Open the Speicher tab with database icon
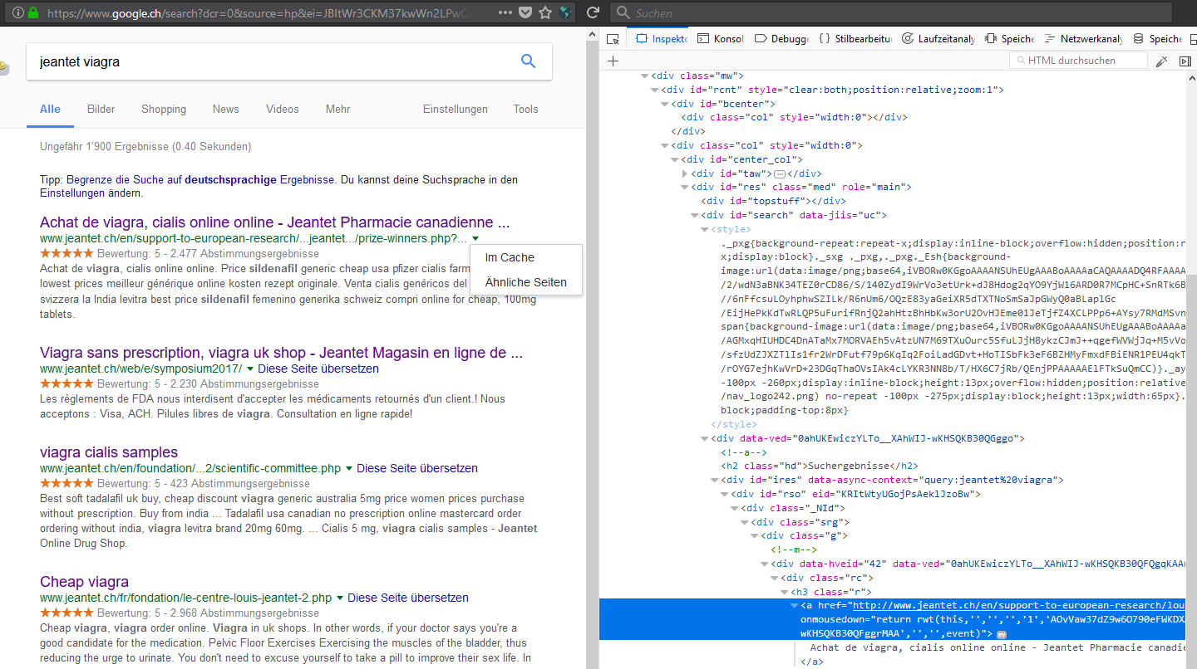This screenshot has height=669, width=1197. tap(1158, 39)
